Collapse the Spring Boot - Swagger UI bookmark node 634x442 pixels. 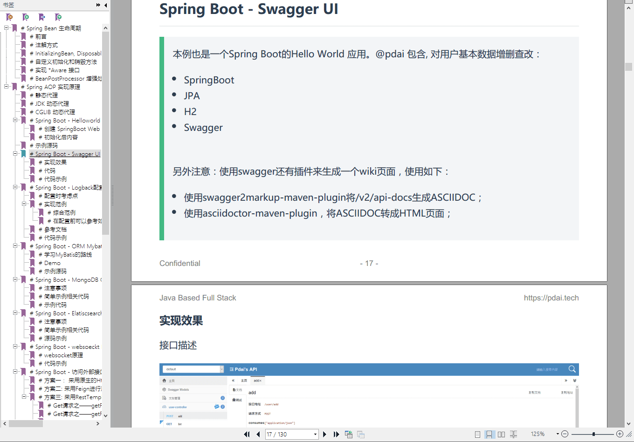15,154
